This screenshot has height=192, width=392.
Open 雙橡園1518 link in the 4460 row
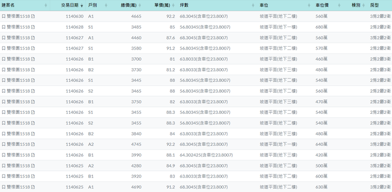(x=18, y=38)
